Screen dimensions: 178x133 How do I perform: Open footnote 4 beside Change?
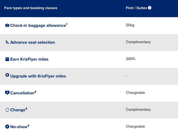pos(26,109)
